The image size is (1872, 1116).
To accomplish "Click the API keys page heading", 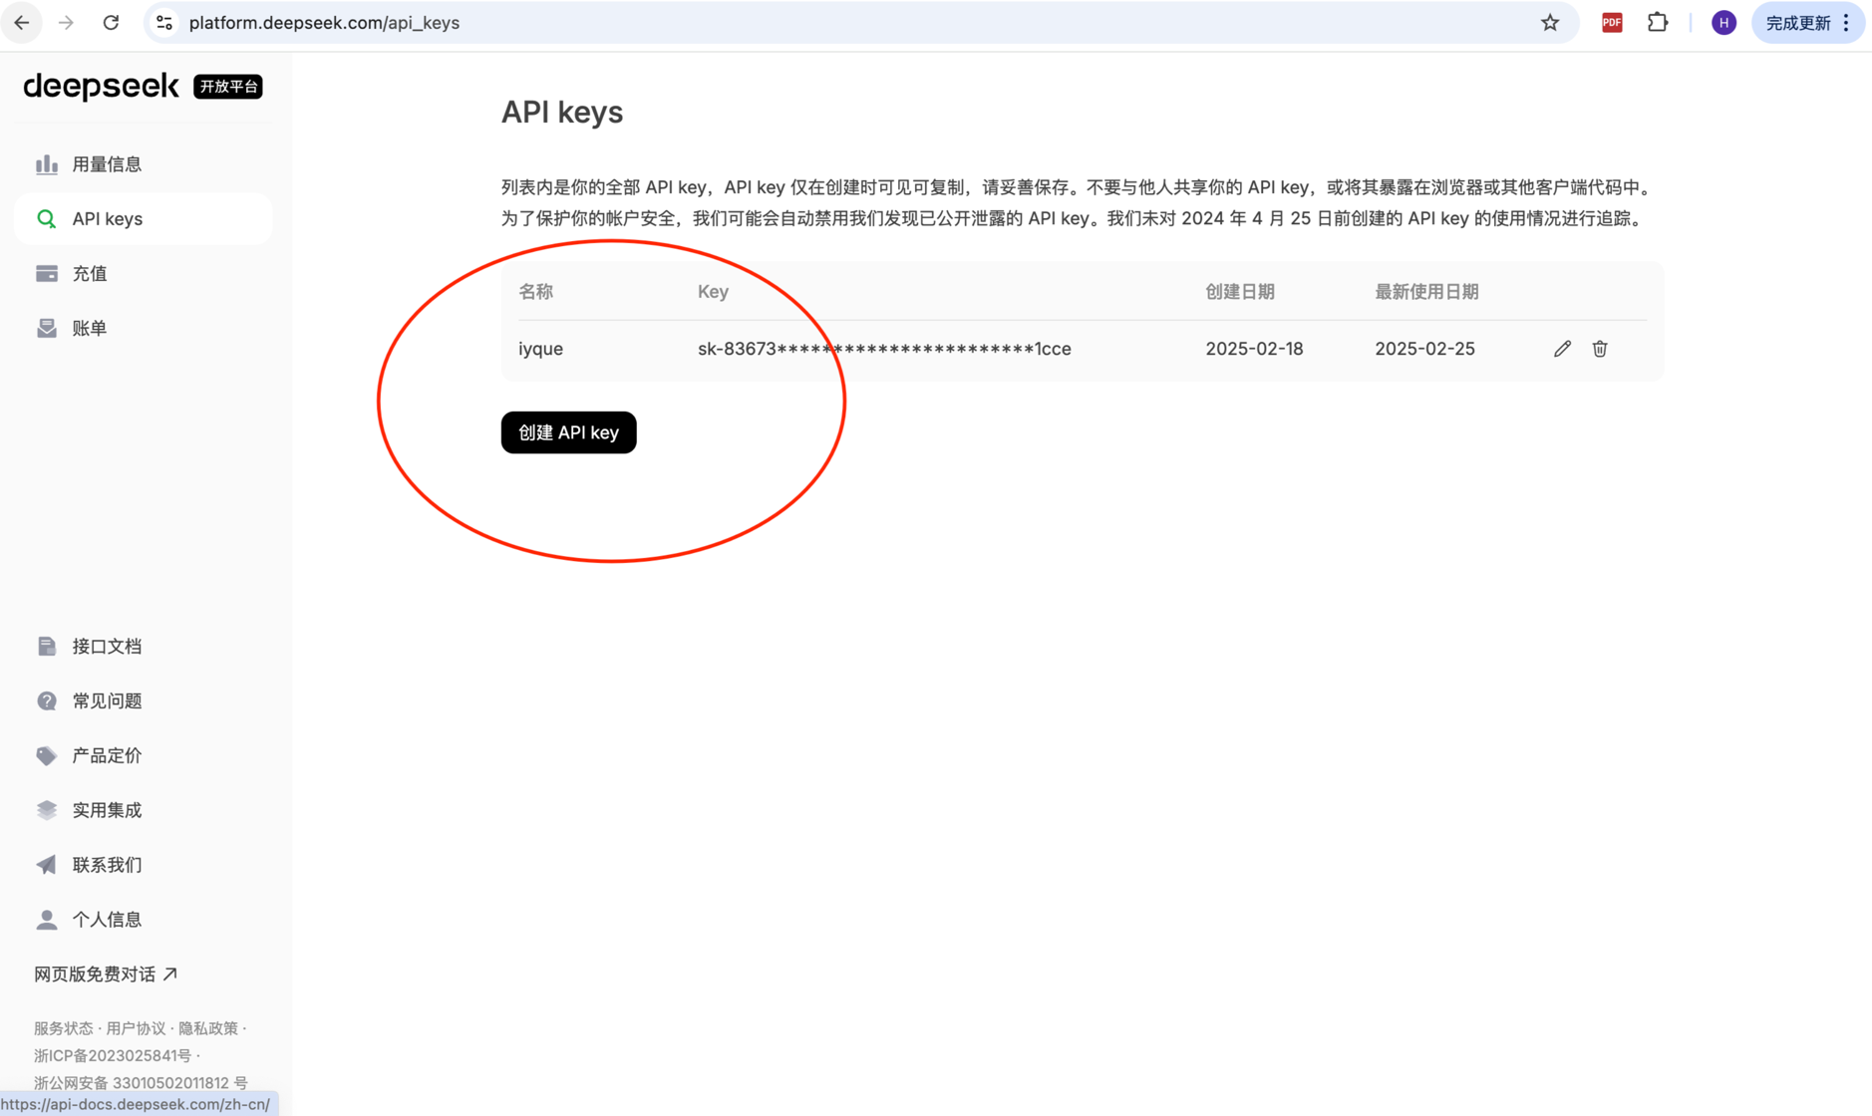I will tap(562, 113).
